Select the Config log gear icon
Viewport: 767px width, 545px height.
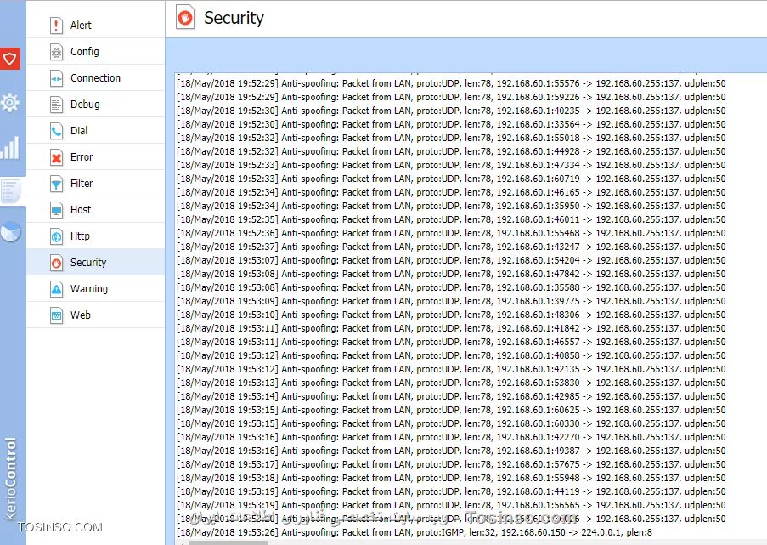point(56,51)
